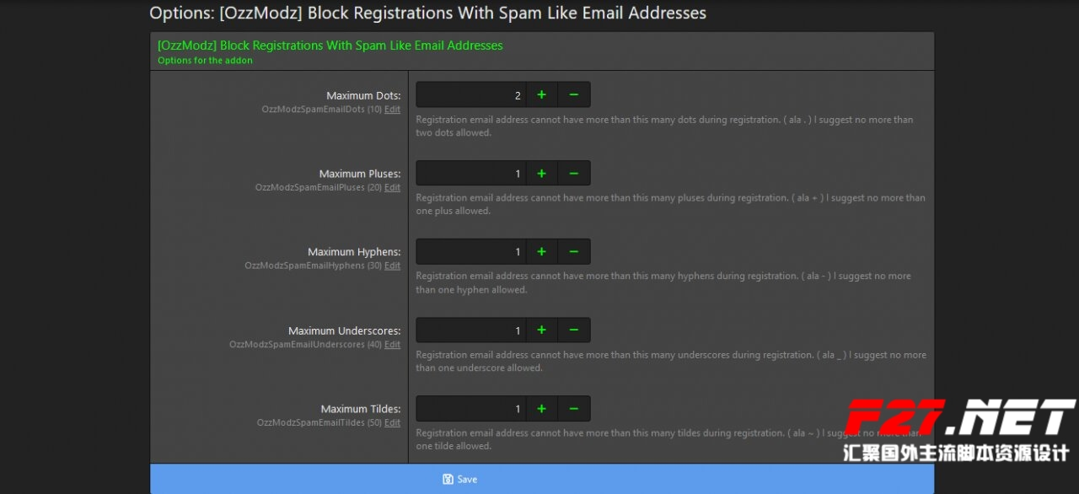The image size is (1079, 494).
Task: Increase the Maximum Tildes count
Action: 541,409
